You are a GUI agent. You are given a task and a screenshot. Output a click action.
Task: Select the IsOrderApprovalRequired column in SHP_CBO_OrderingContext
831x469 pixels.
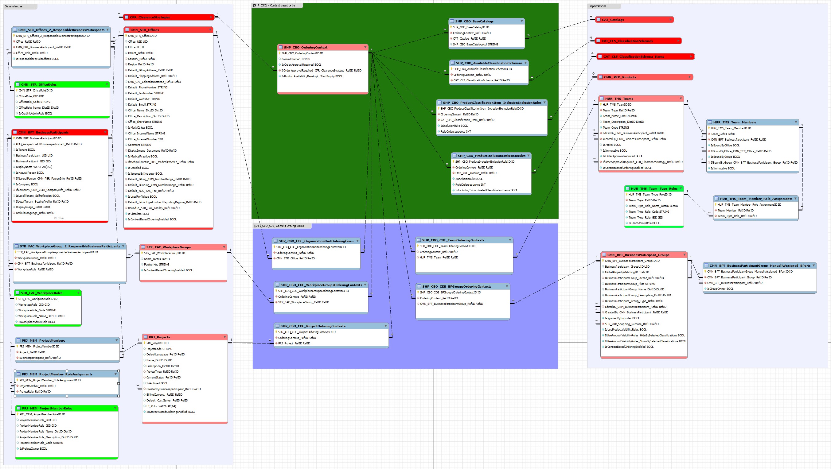point(301,65)
